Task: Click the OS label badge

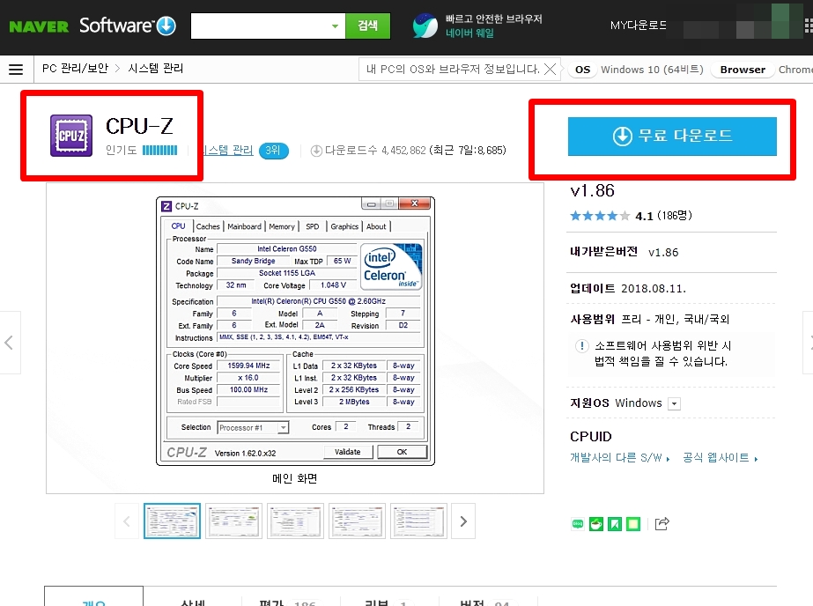Action: [583, 70]
